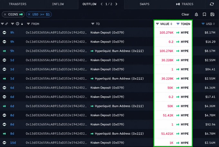Viewport: 219px width, 147px height.
Task: Remove the COINS filter chip
Action: click(5, 15)
